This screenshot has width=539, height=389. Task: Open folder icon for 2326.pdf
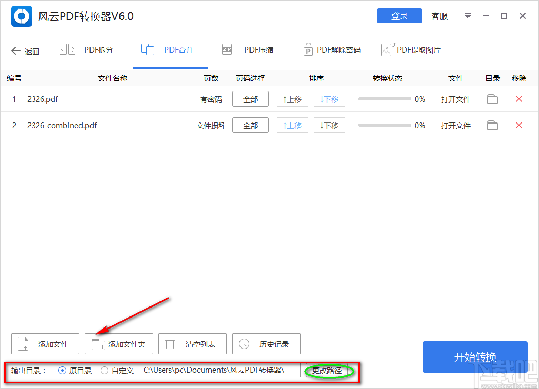click(x=493, y=99)
